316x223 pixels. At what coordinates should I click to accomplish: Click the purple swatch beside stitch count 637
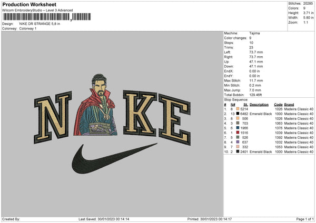[x=238, y=142]
